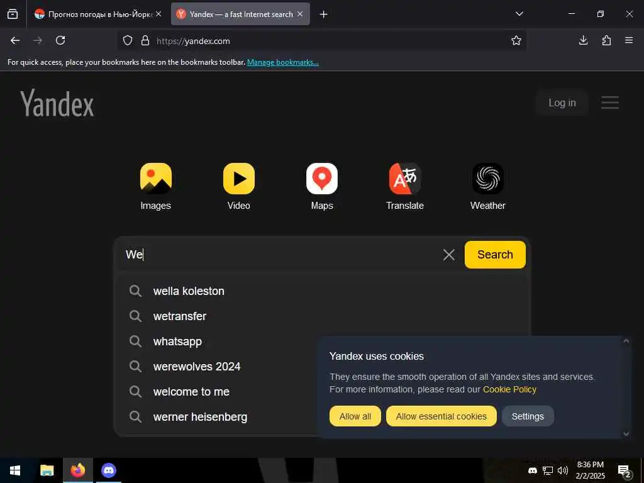The width and height of the screenshot is (644, 483).
Task: Open Yandex Translate service icon
Action: [405, 179]
